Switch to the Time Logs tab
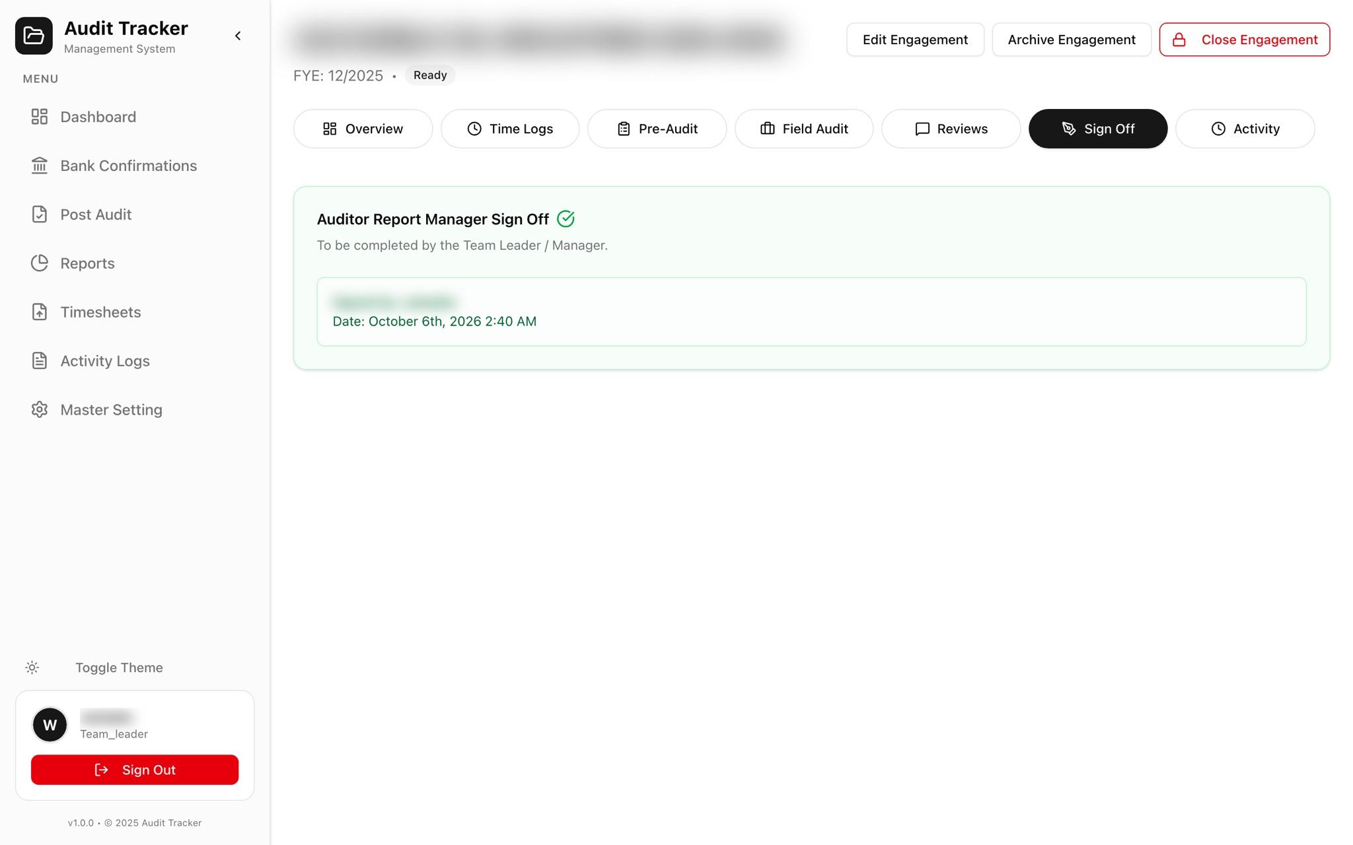1353x845 pixels. coord(510,129)
